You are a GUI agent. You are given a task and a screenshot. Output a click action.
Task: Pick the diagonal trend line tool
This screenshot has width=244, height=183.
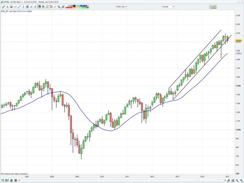(20, 7)
